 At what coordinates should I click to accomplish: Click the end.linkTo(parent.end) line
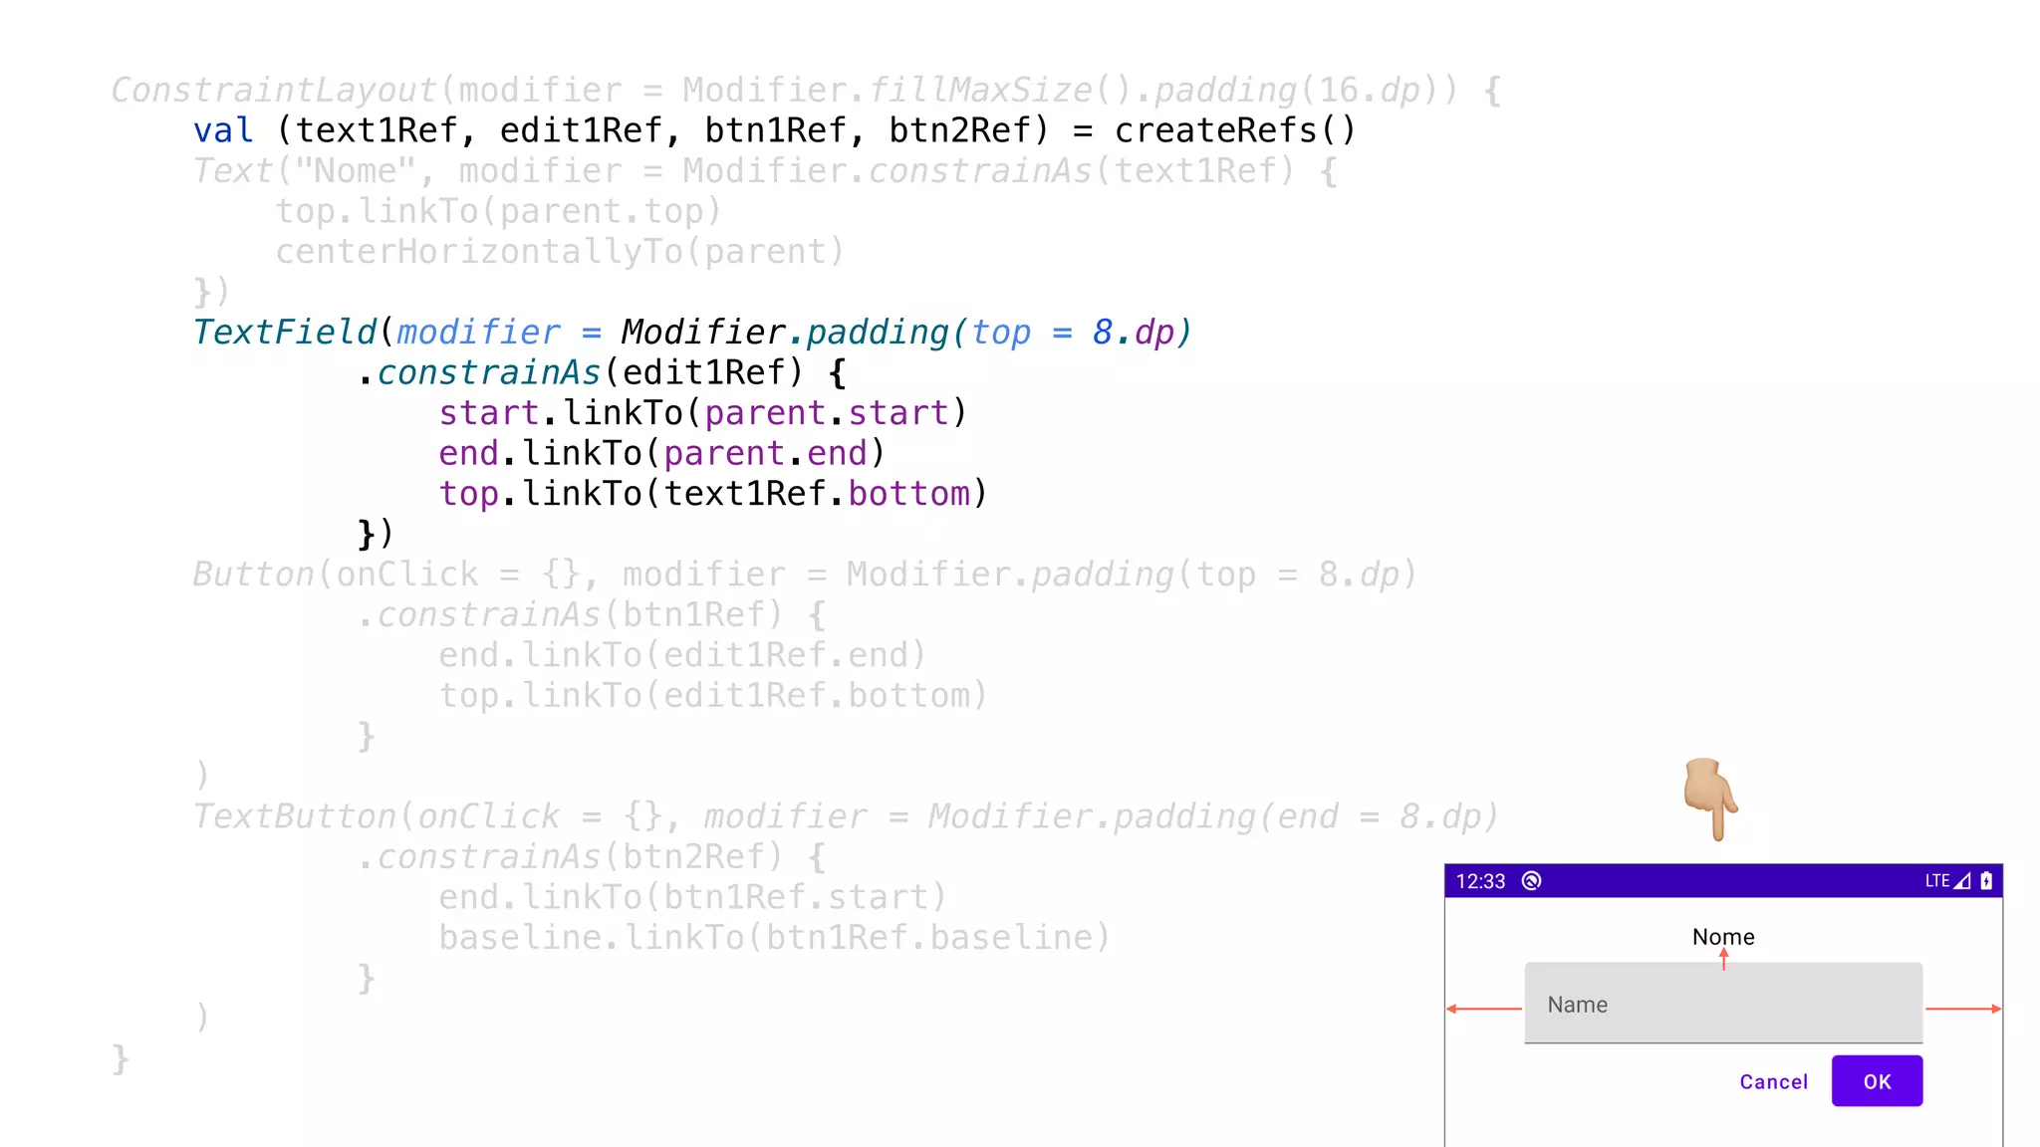pos(661,453)
